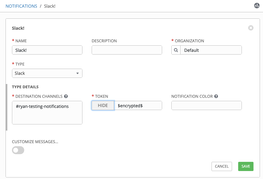Focus the Name field containing Slack!
Screen dimensions: 263x179
(47, 50)
